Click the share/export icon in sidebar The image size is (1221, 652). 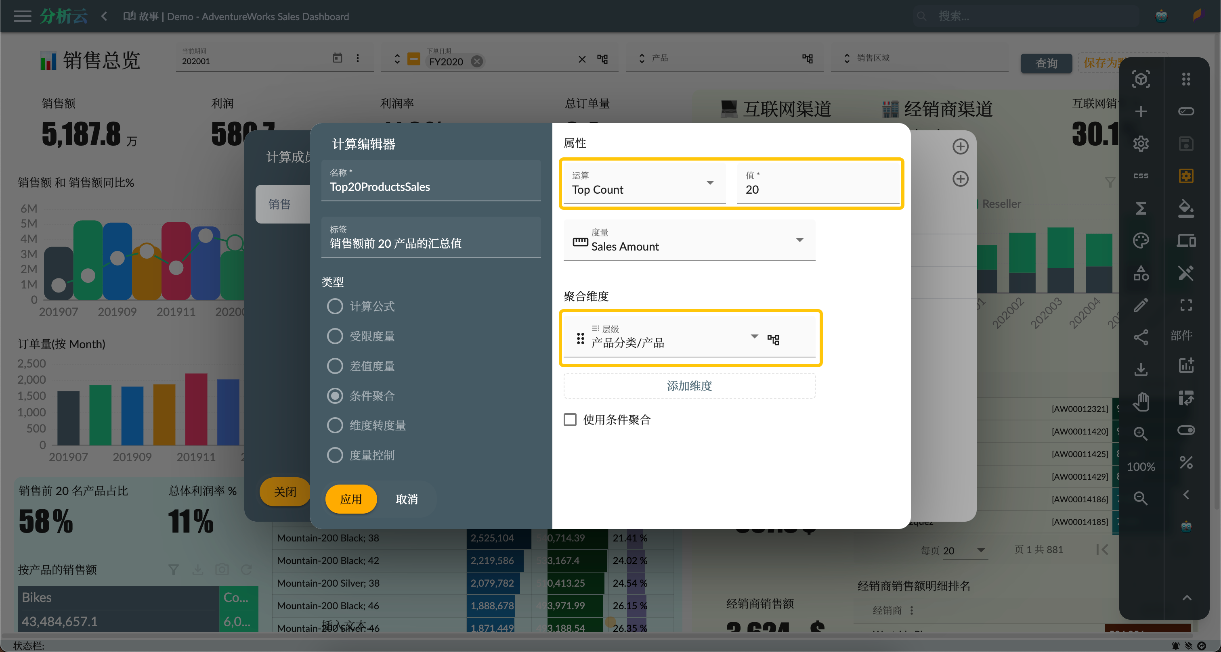[x=1142, y=337]
